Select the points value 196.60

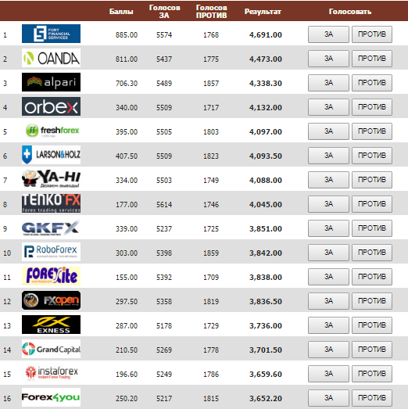click(x=127, y=375)
